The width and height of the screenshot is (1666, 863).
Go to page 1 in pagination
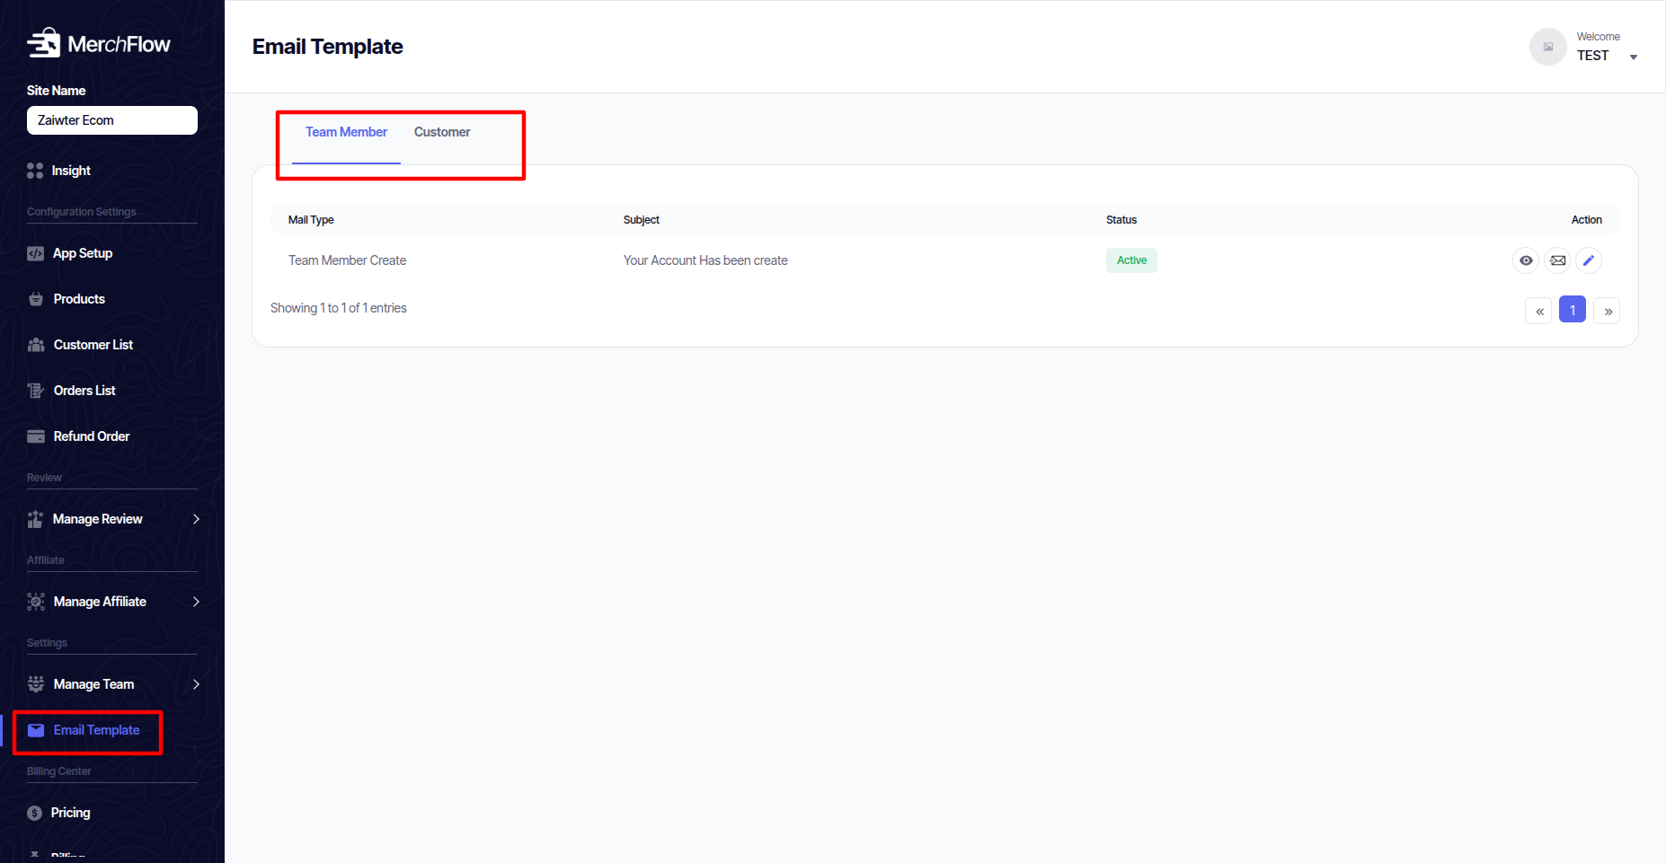point(1573,310)
